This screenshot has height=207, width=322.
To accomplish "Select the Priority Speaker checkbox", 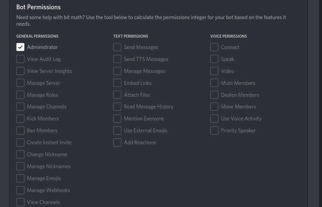I will [x=214, y=131].
